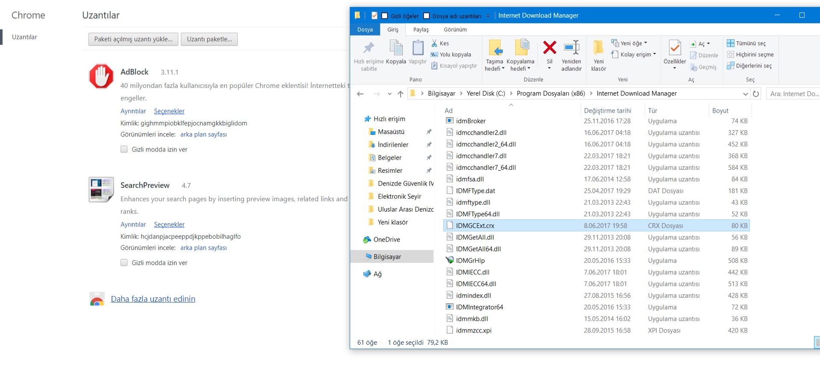Click the SearchPreview extension icon in Chrome

tap(101, 189)
